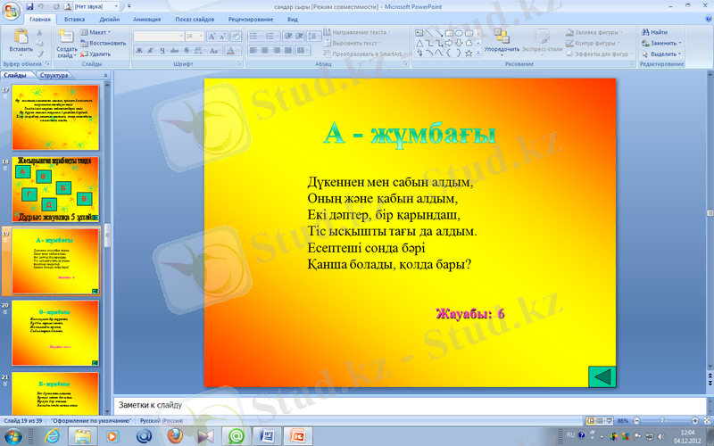Click the Восстановить button

(103, 43)
